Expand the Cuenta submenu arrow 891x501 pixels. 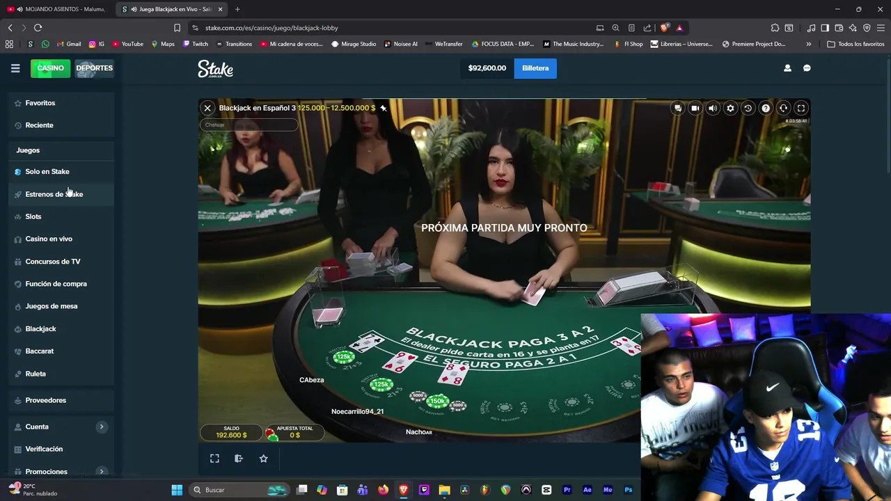click(102, 427)
